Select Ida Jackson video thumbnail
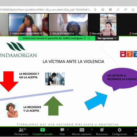Screen dimensions: 137x137 (x=68, y=25)
